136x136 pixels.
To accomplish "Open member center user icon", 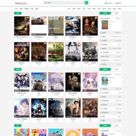I will pos(106,3).
